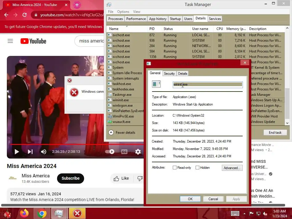Close the Miss America 2024 tab
Screen dimensions: 292x219
[66, 5]
